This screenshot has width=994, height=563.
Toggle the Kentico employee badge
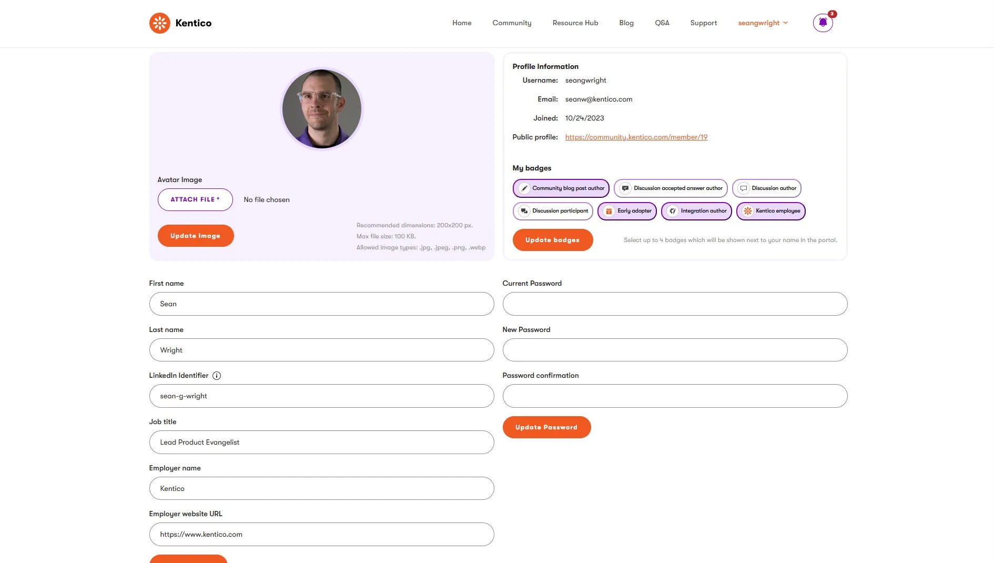click(771, 211)
